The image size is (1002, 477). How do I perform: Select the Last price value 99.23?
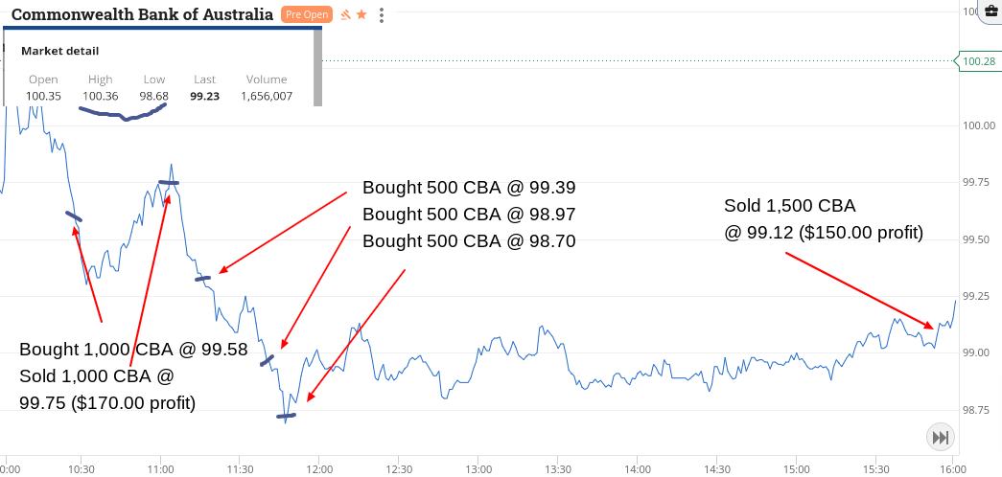point(204,97)
